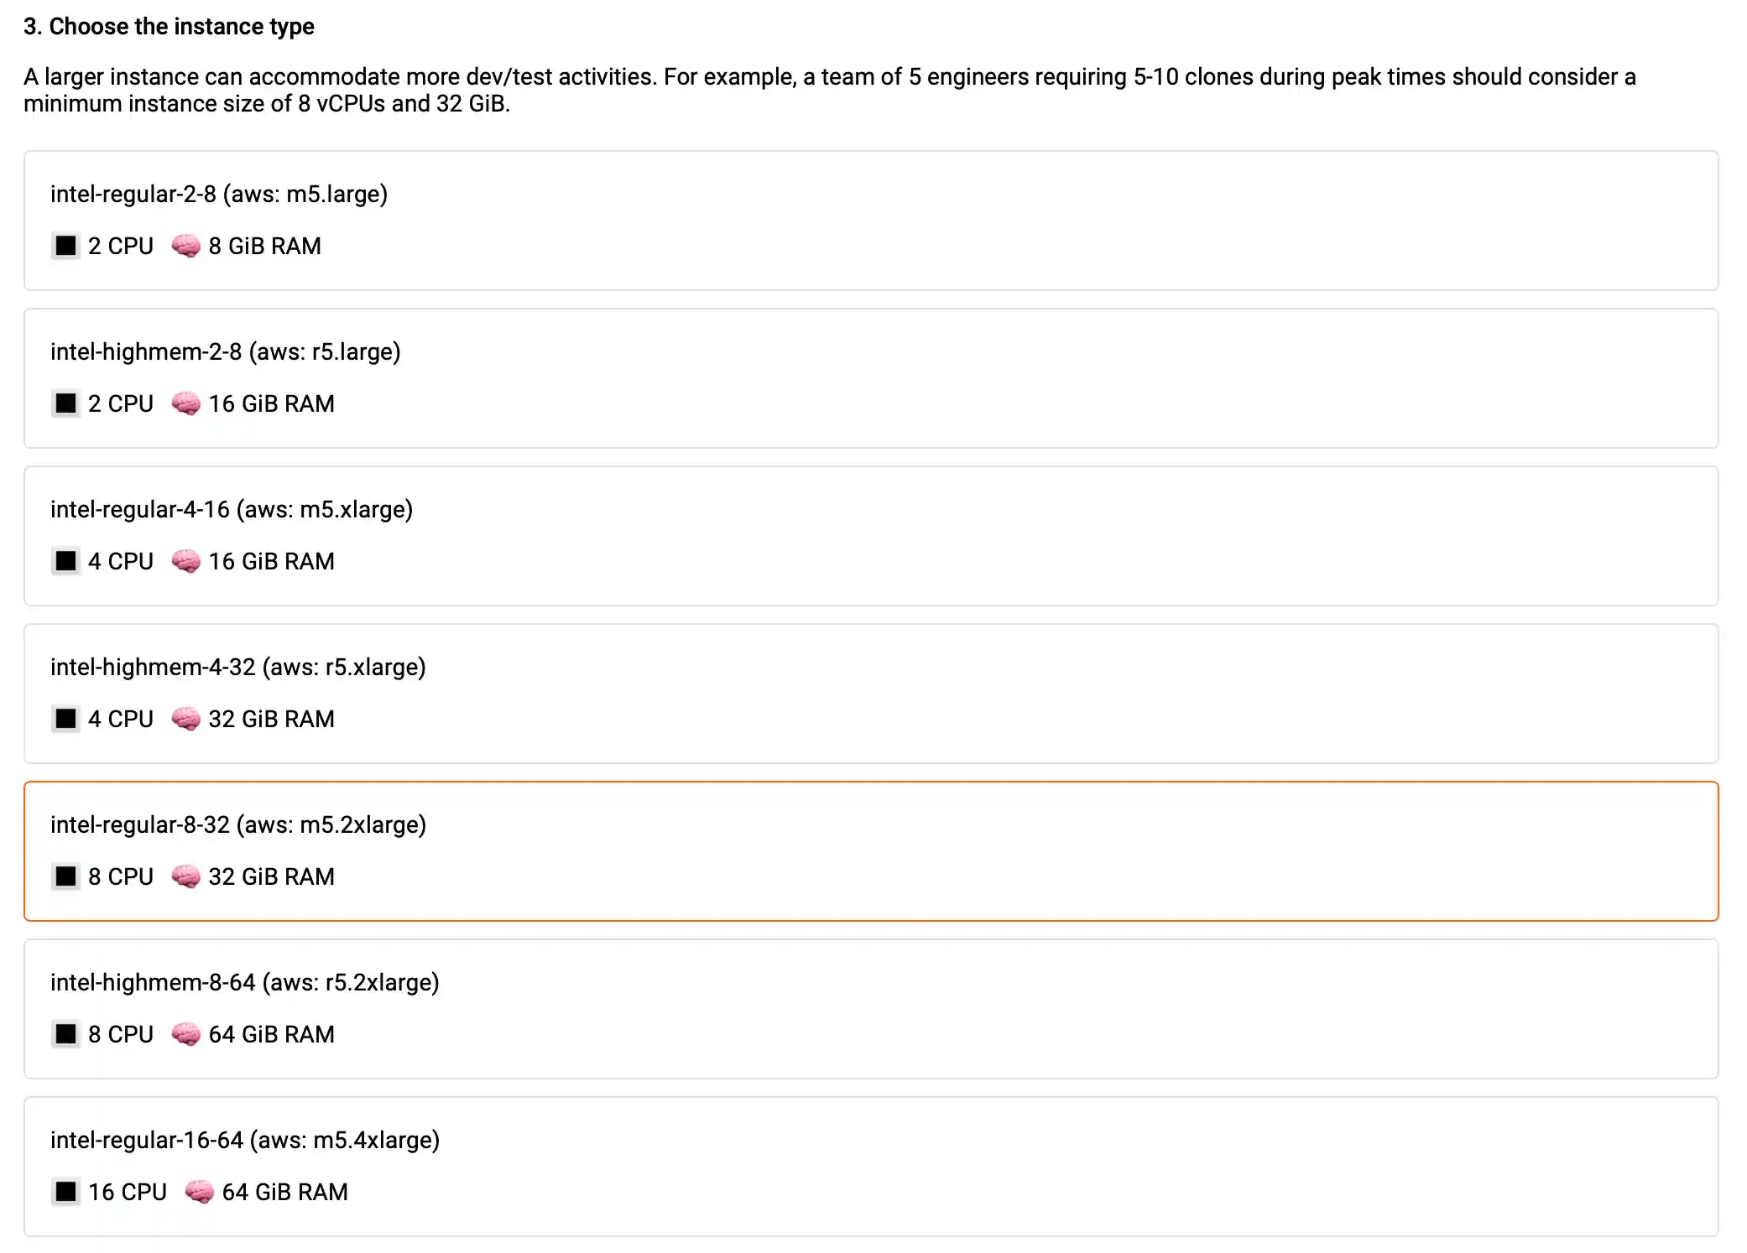
Task: Click the highlighted intel-regular-8-32 selected card
Action: [x=873, y=852]
